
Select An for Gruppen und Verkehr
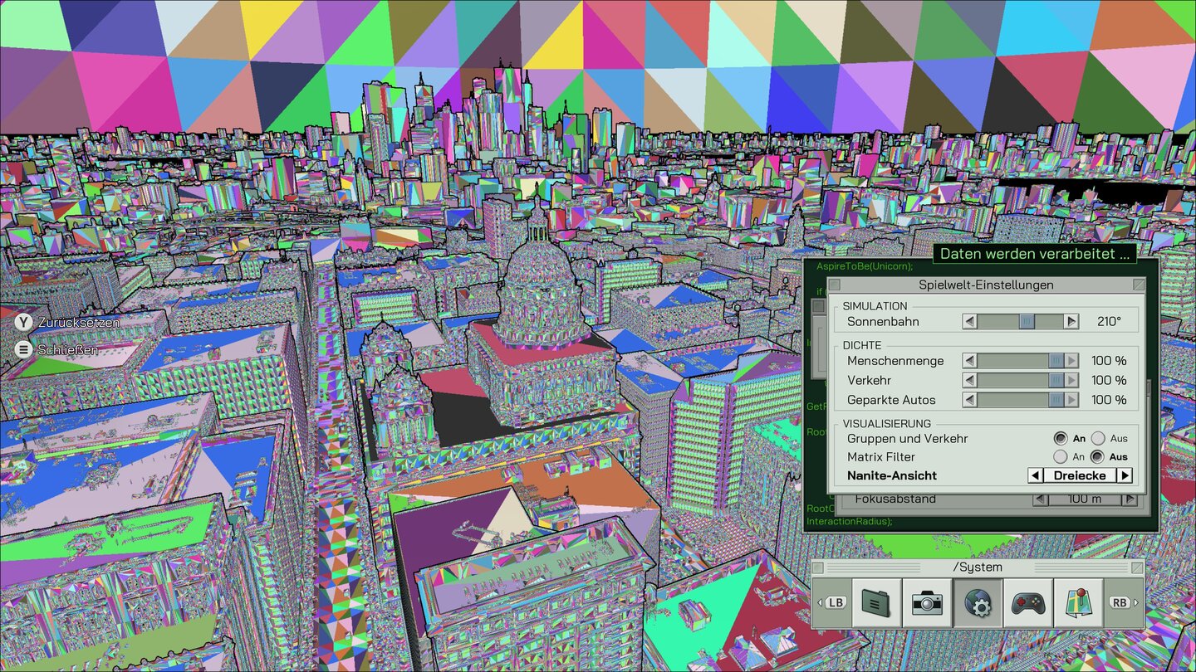click(1060, 438)
